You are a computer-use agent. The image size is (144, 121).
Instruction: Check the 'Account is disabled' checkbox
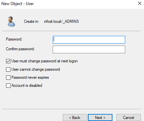coord(8,86)
